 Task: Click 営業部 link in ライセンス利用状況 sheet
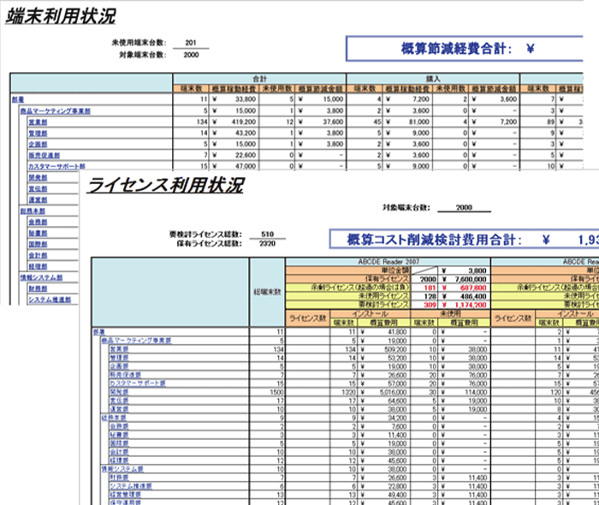click(x=119, y=349)
